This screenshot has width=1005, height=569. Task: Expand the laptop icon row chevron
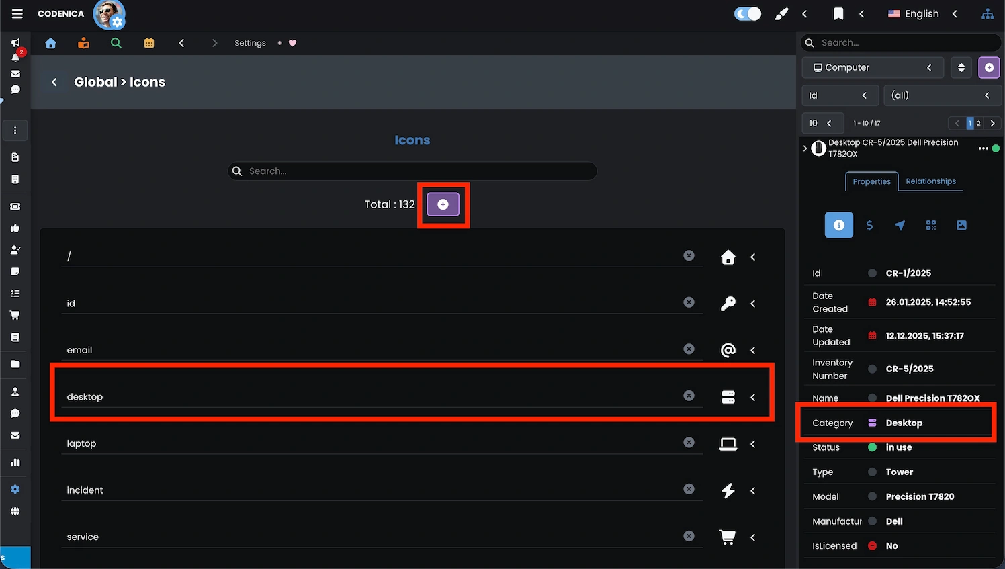[x=752, y=444]
